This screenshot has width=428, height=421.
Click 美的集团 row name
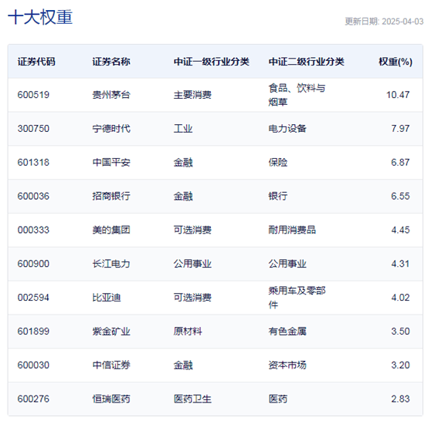tap(111, 230)
